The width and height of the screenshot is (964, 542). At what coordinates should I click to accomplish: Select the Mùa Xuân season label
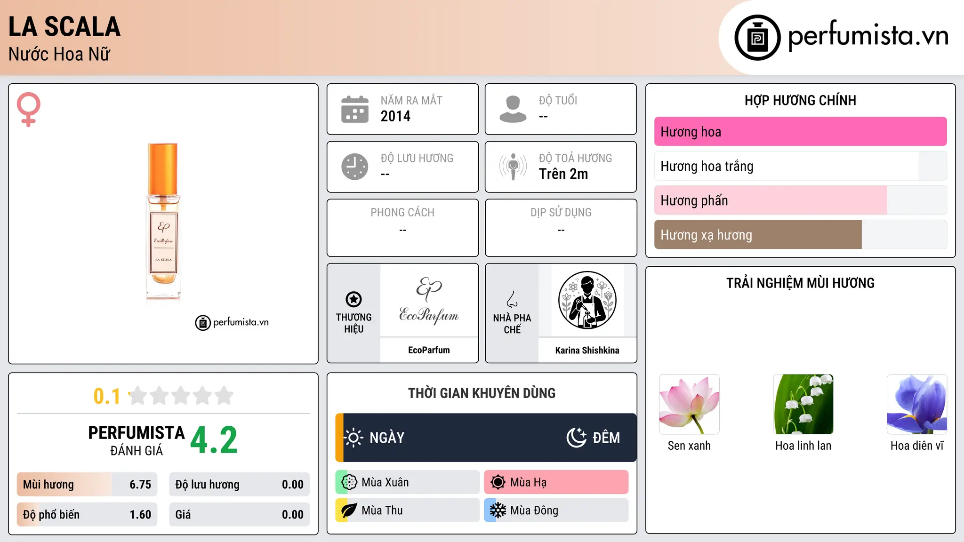pyautogui.click(x=385, y=482)
